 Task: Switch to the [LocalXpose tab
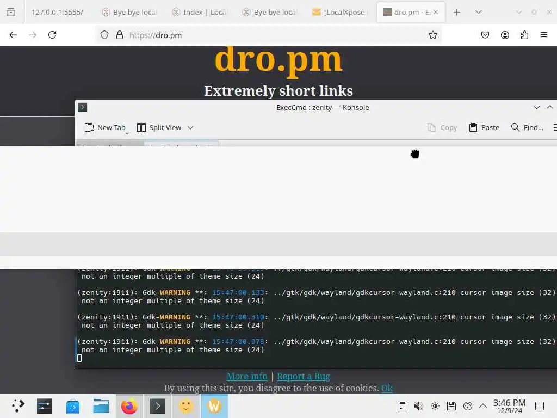(340, 12)
